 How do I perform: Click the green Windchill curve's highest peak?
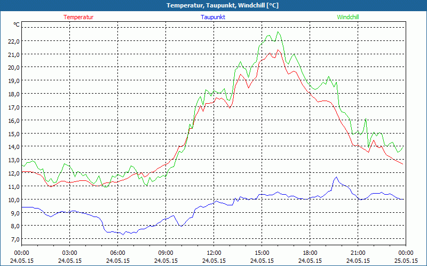[278, 32]
